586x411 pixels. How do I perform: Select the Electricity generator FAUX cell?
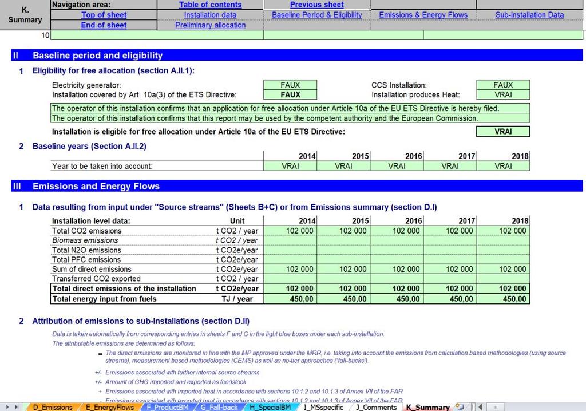click(x=290, y=85)
